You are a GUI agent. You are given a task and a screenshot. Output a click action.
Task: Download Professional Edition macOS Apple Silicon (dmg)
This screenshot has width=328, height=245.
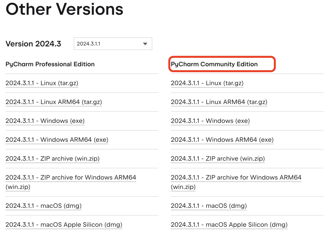click(x=64, y=225)
